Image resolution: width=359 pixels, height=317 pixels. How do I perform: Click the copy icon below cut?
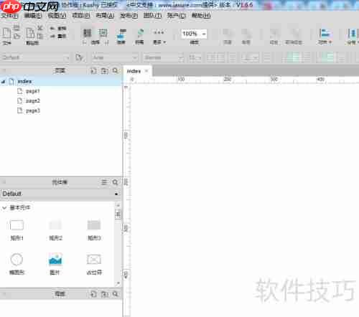[x=40, y=37]
